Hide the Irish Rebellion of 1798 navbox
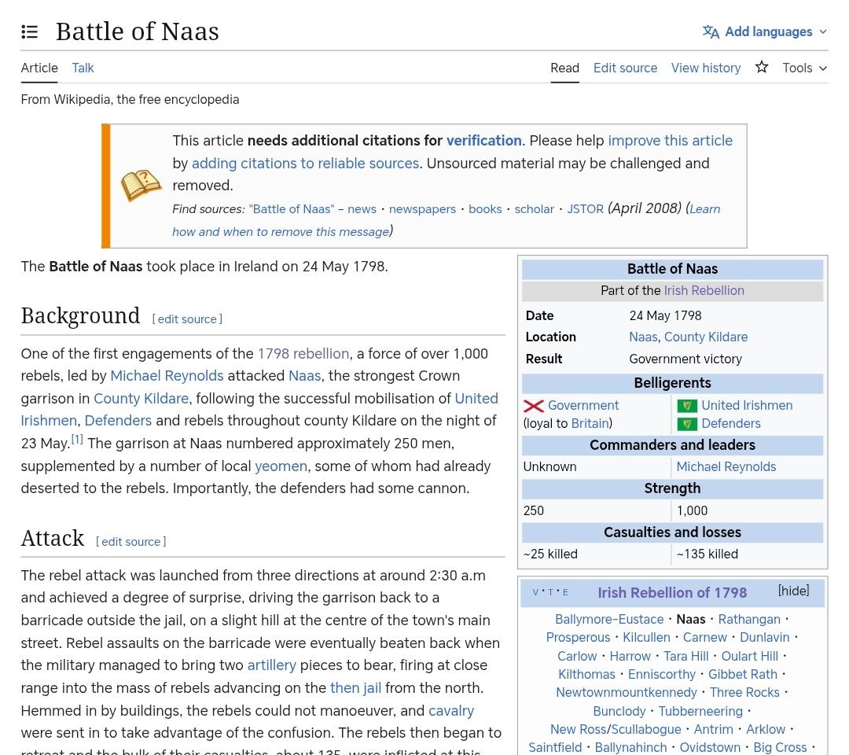 792,591
